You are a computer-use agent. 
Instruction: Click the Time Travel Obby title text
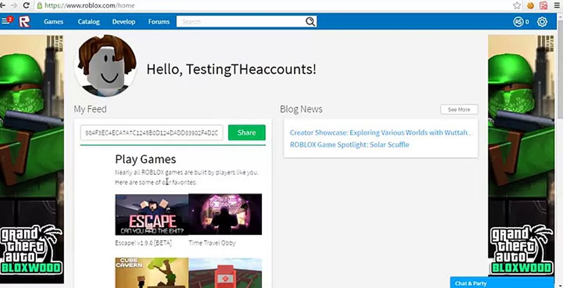click(x=212, y=243)
